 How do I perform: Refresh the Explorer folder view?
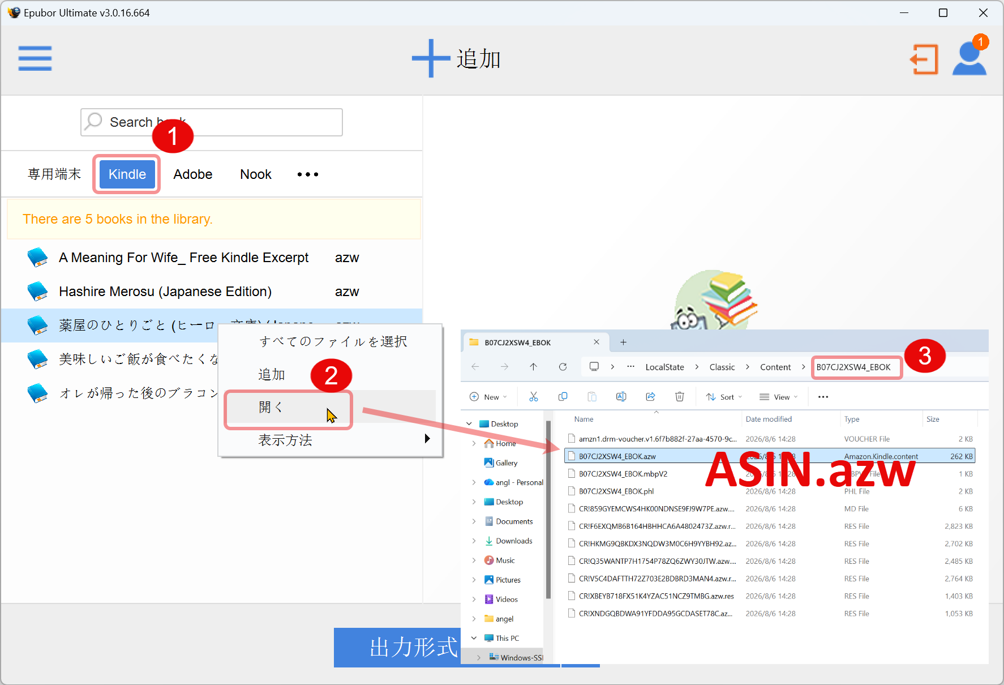coord(563,367)
